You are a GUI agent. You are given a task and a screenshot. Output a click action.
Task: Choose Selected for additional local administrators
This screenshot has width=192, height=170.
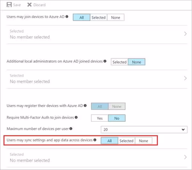click(119, 62)
